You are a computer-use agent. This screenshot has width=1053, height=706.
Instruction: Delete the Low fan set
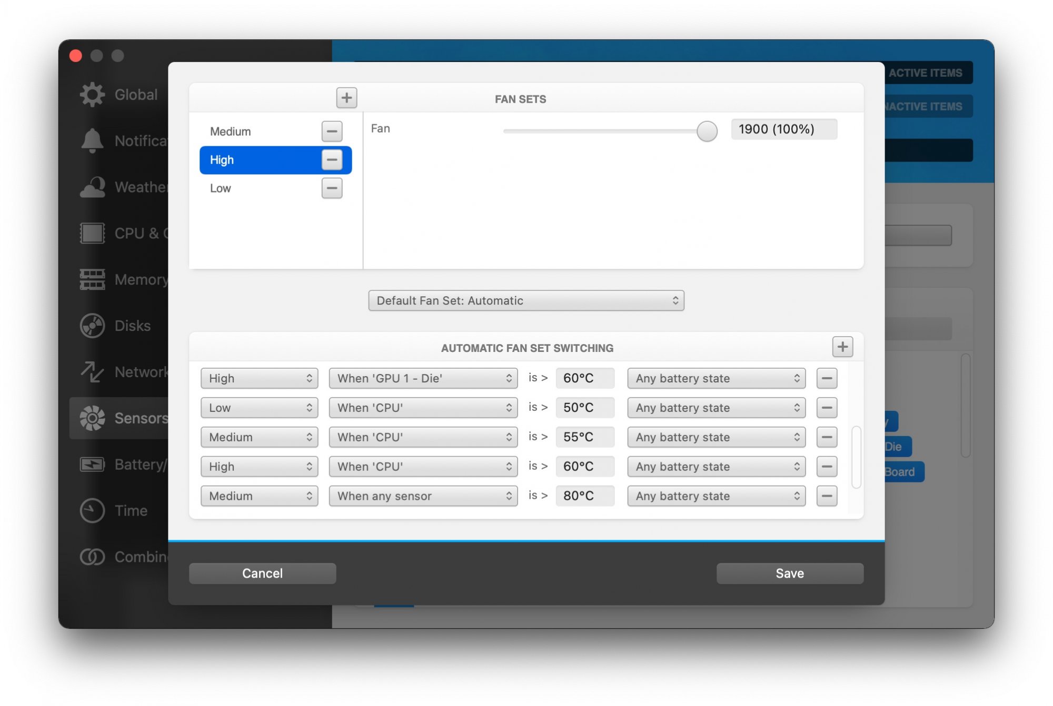(332, 188)
